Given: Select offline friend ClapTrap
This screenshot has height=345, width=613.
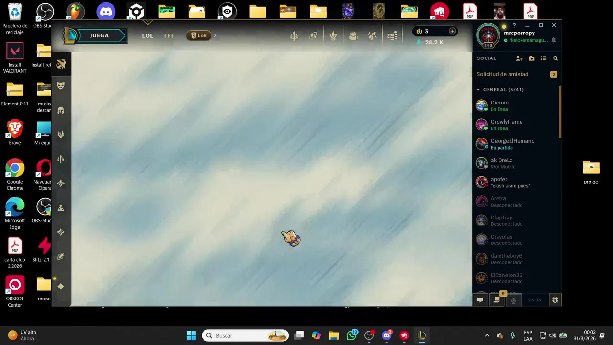Looking at the screenshot, I should pos(516,220).
